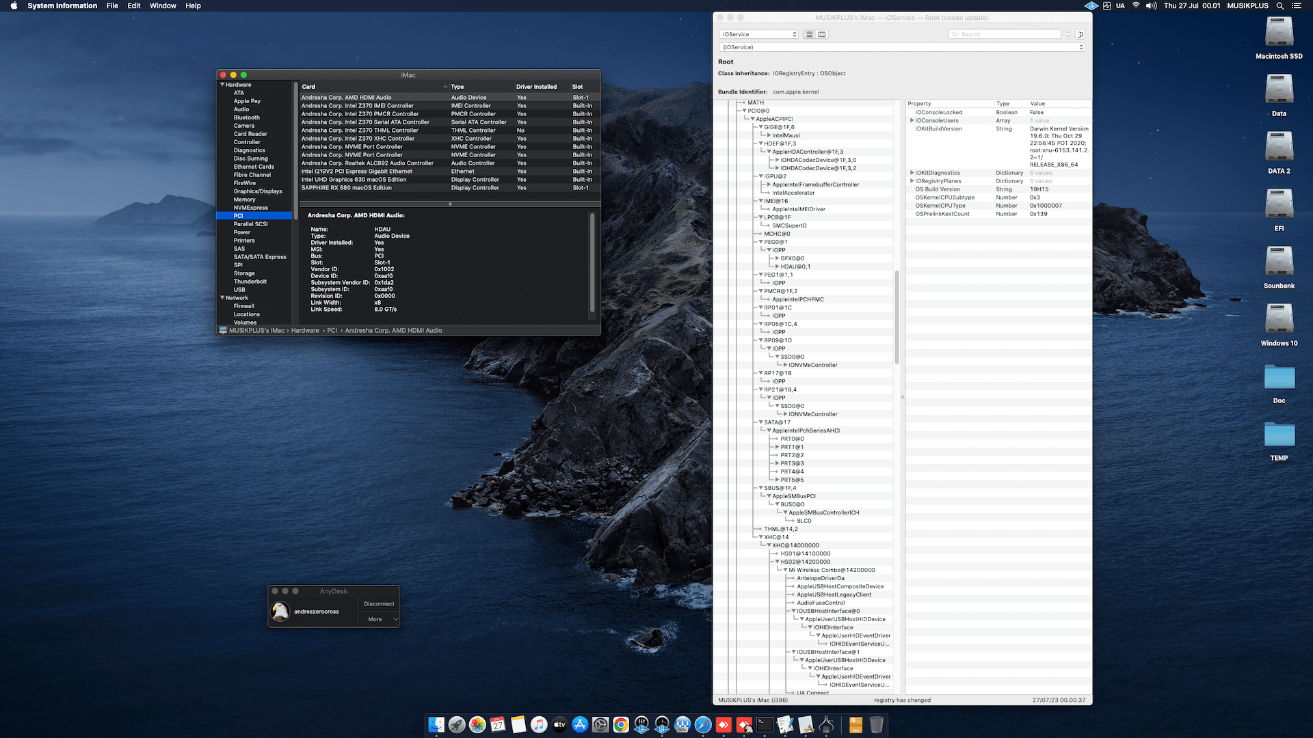Open System Information app menu
The height and width of the screenshot is (738, 1313).
click(x=62, y=5)
